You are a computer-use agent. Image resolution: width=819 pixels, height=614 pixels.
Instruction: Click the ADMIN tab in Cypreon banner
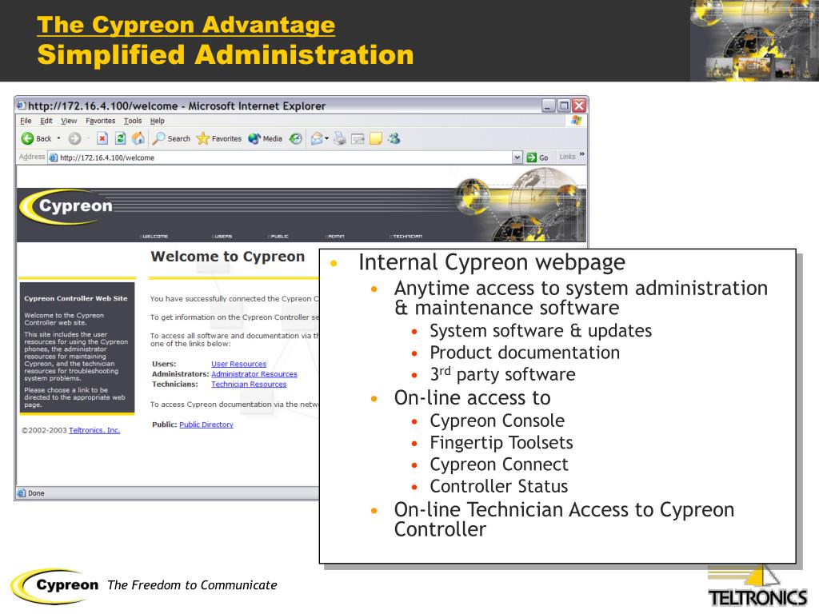(x=335, y=237)
